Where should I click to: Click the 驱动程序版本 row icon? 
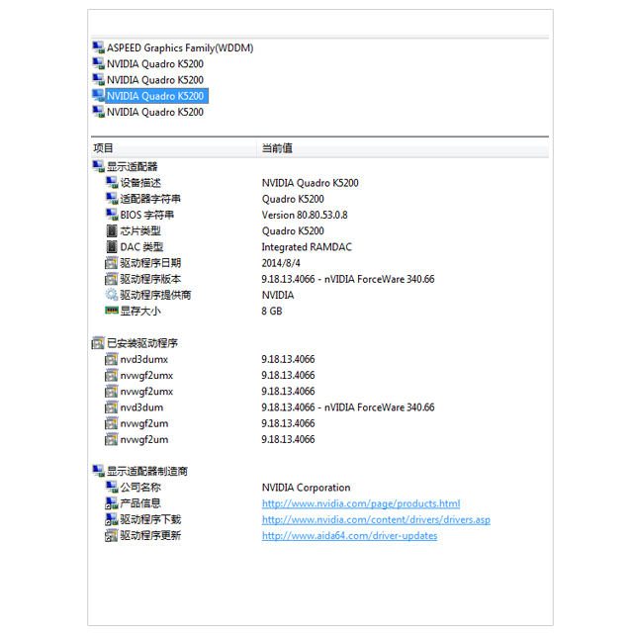(112, 279)
